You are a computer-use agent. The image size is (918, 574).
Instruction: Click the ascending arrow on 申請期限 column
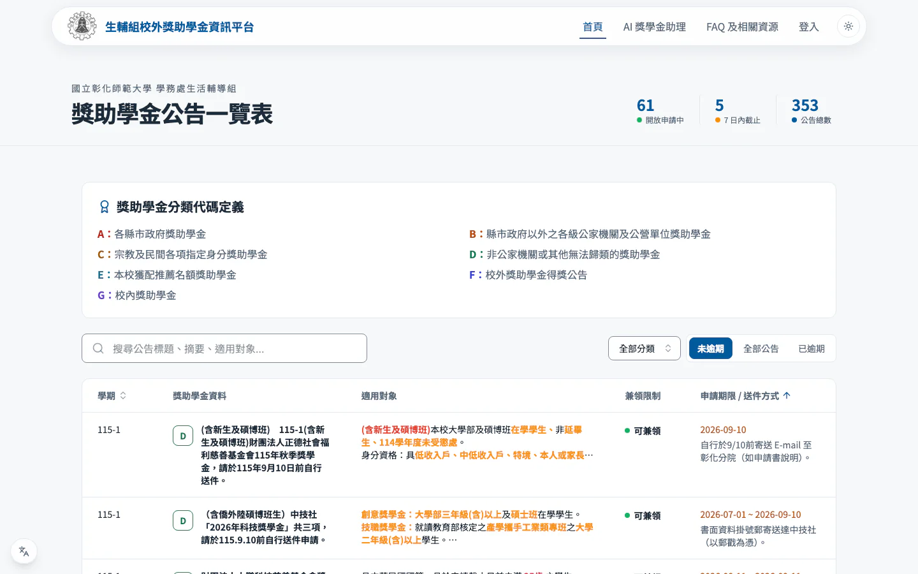point(787,395)
